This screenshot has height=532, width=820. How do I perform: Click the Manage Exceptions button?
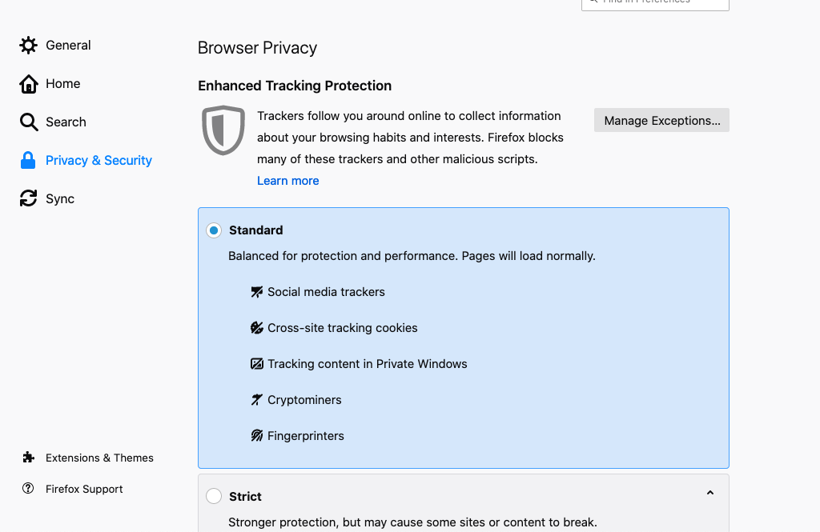pyautogui.click(x=661, y=121)
